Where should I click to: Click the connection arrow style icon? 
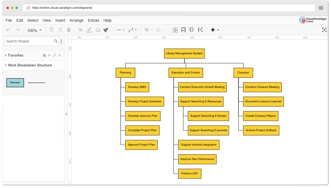[119, 30]
